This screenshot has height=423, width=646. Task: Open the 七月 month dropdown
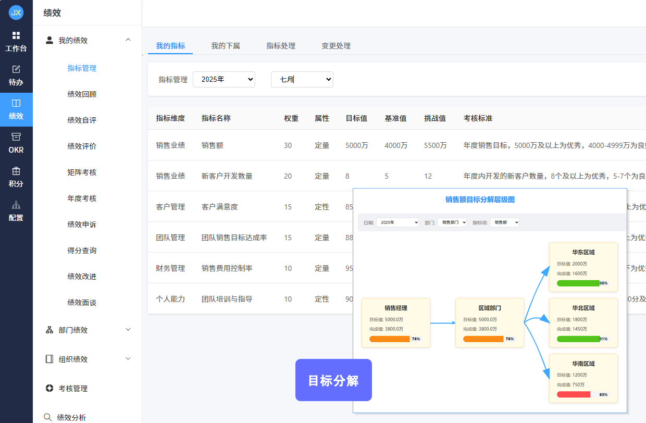302,79
